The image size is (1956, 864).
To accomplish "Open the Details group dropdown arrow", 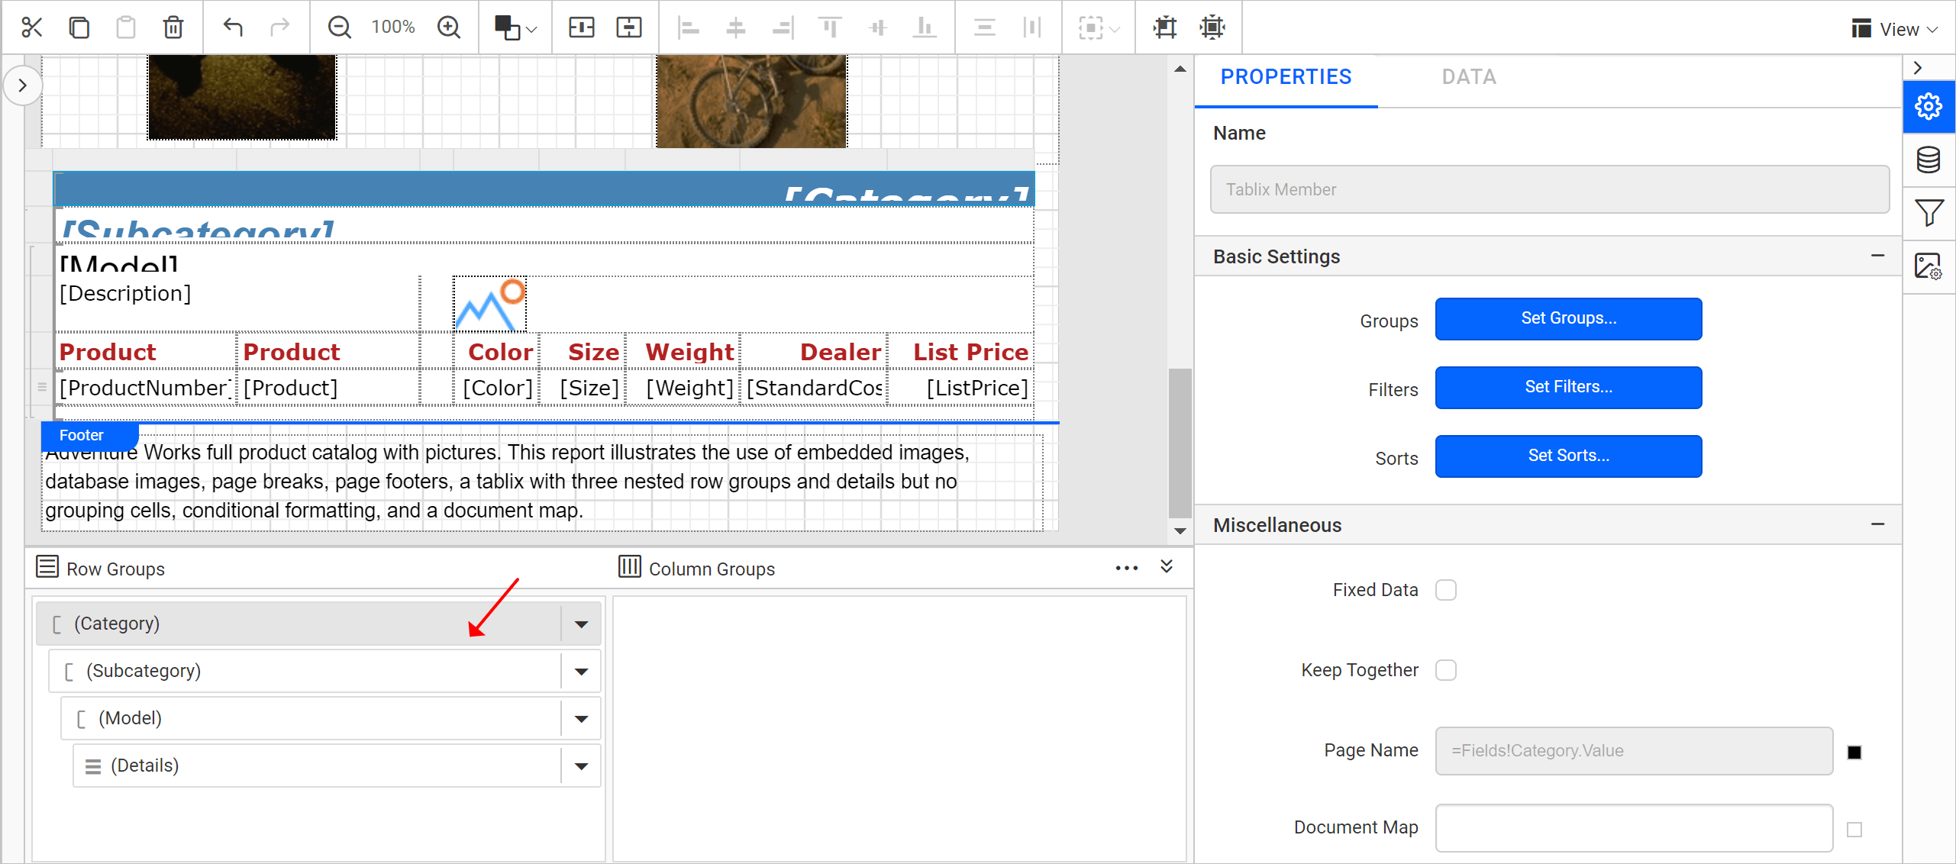I will tap(581, 766).
